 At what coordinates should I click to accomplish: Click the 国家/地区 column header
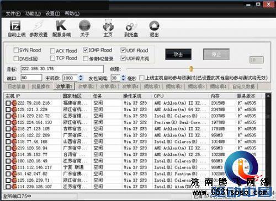click(76, 96)
